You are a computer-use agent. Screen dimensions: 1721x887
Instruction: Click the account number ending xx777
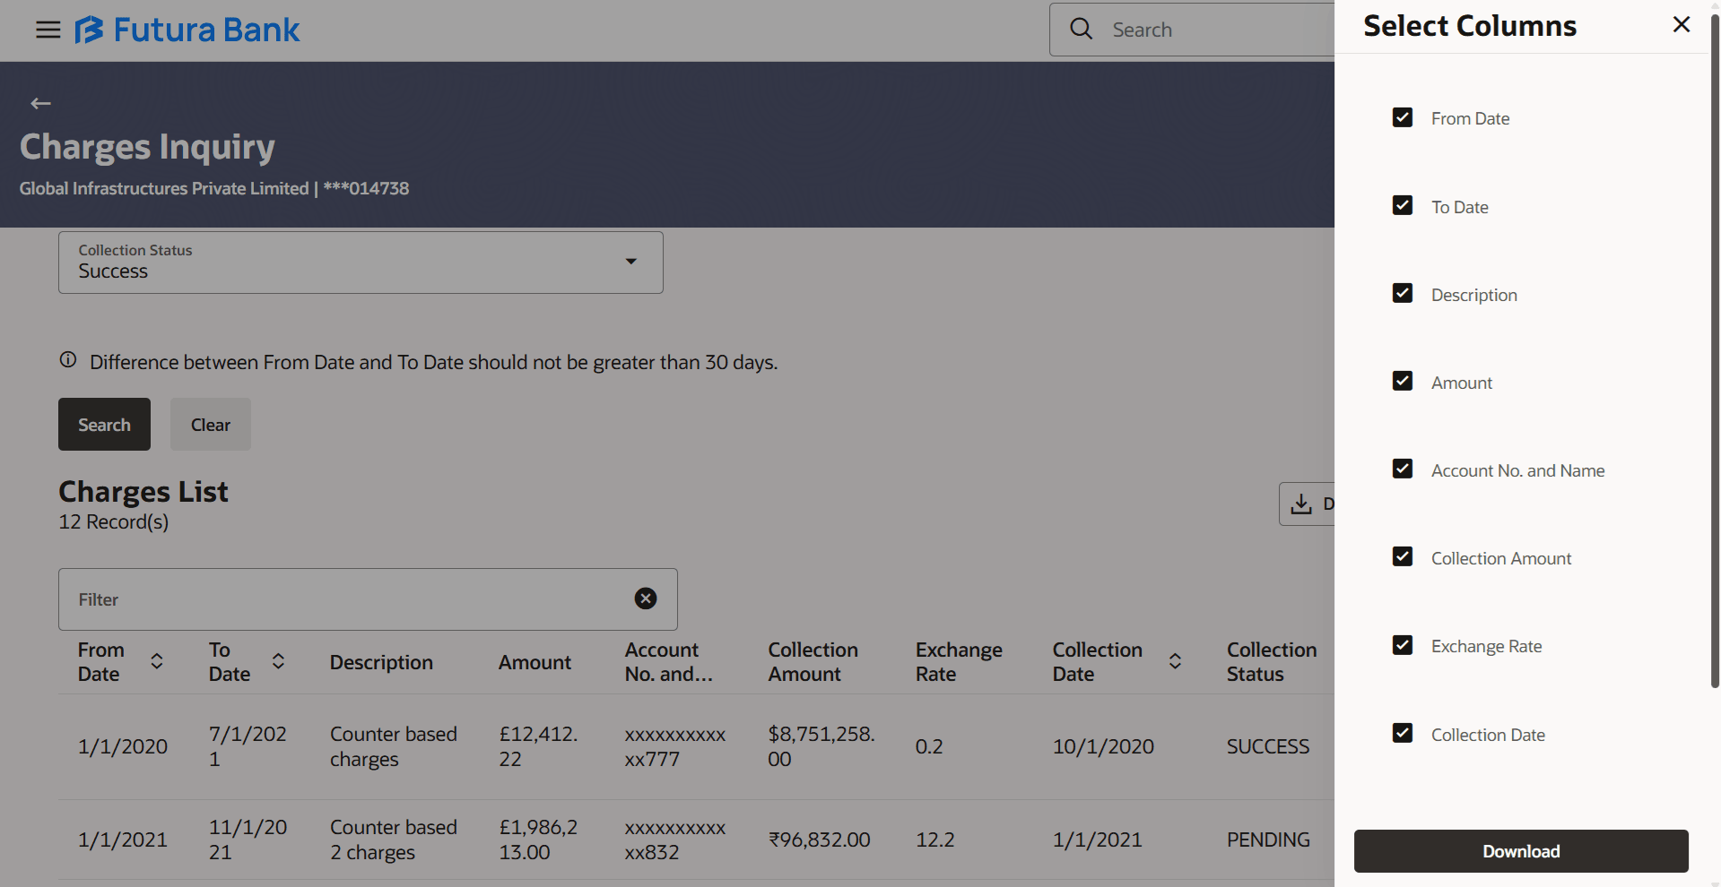(x=675, y=746)
